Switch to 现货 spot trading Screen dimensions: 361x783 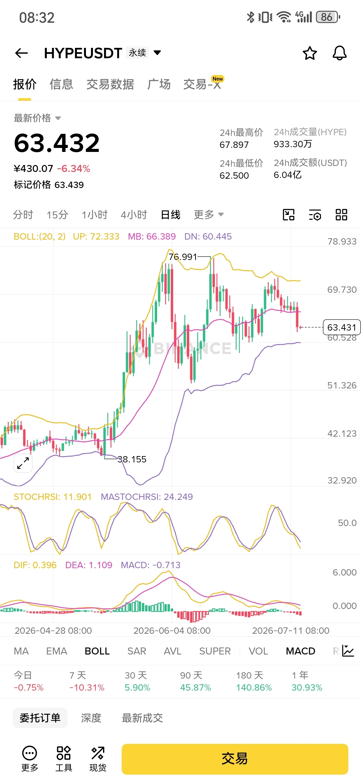click(x=98, y=759)
